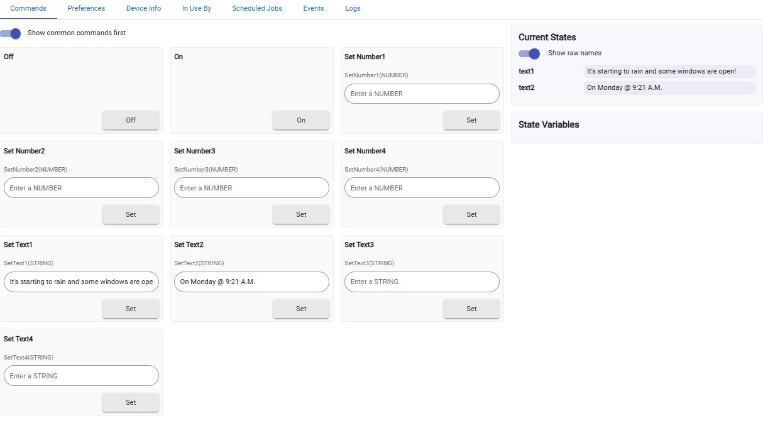
Task: Click the SetNumber2 number input field
Action: 81,187
